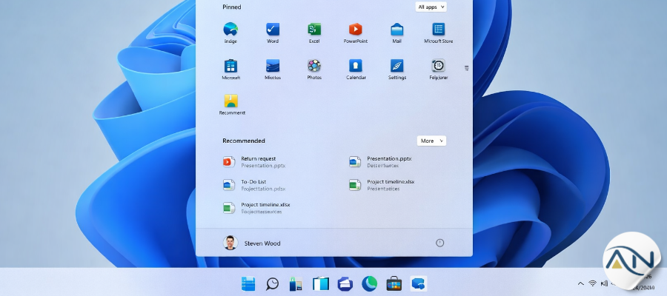Open the pinned app labeled Microsoft

tap(230, 70)
